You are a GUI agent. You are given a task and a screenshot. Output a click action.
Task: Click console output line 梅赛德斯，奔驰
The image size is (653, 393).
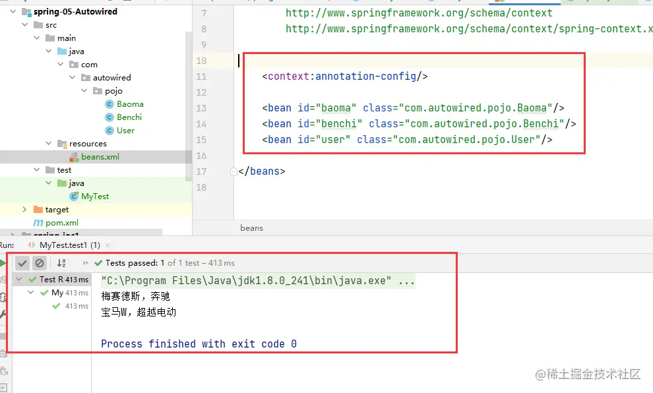click(x=135, y=297)
